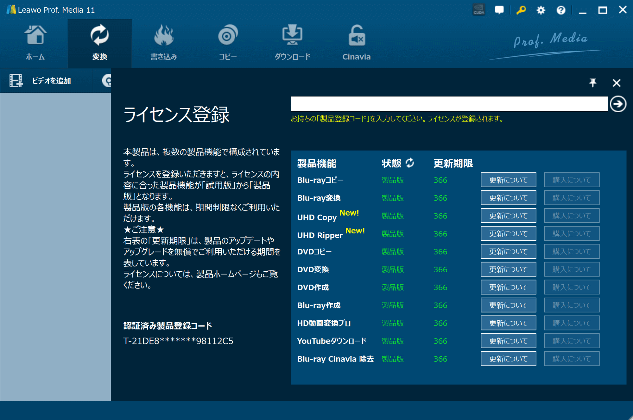Viewport: 633px width, 420px height.
Task: Select the registered code T-21DE8*******98112C5
Action: [178, 341]
